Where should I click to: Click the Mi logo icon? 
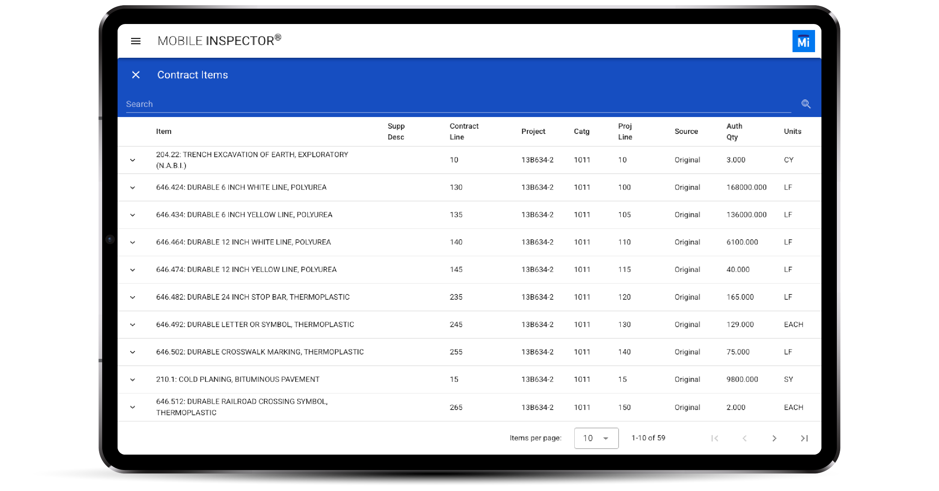[803, 41]
